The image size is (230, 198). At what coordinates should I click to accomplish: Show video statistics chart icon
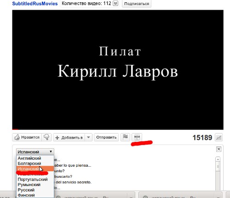coord(219,137)
